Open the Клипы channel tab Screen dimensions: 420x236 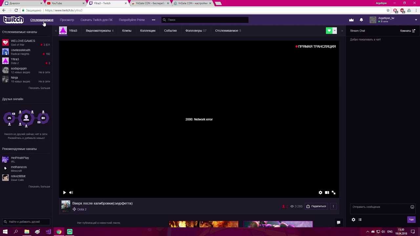[x=127, y=31]
